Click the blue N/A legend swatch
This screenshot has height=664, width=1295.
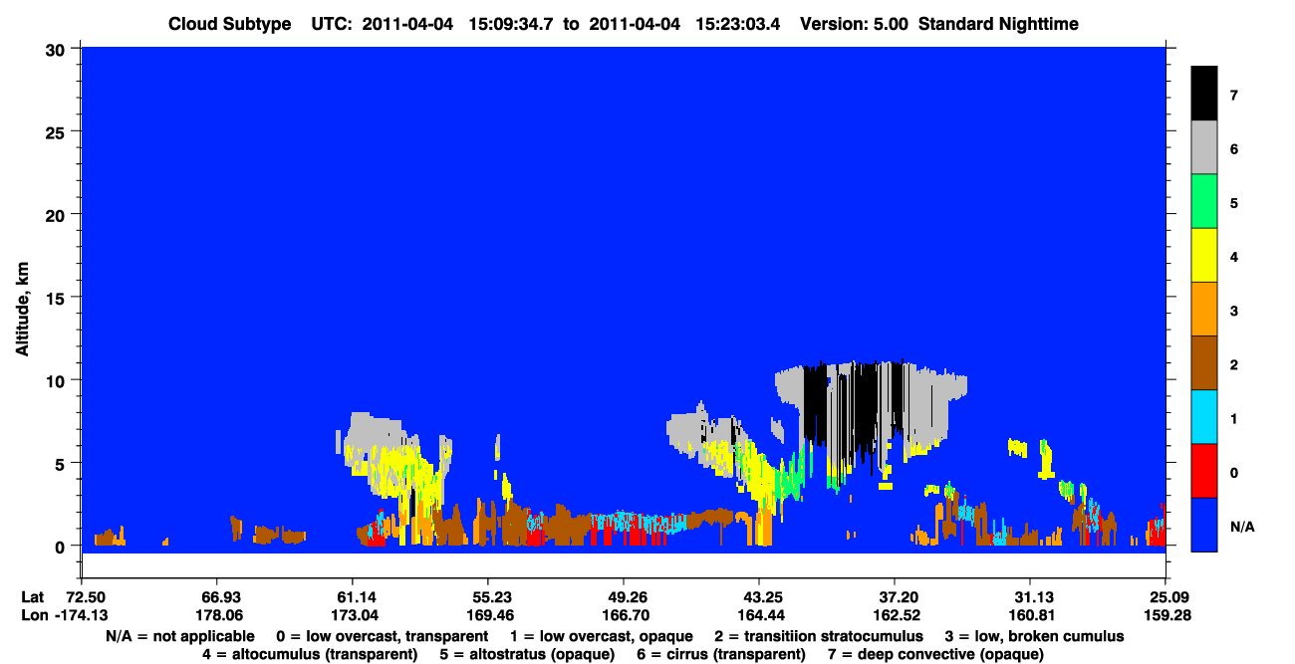[1204, 524]
